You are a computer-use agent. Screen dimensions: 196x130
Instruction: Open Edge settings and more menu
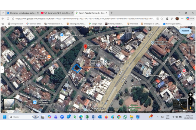(x=182, y=19)
